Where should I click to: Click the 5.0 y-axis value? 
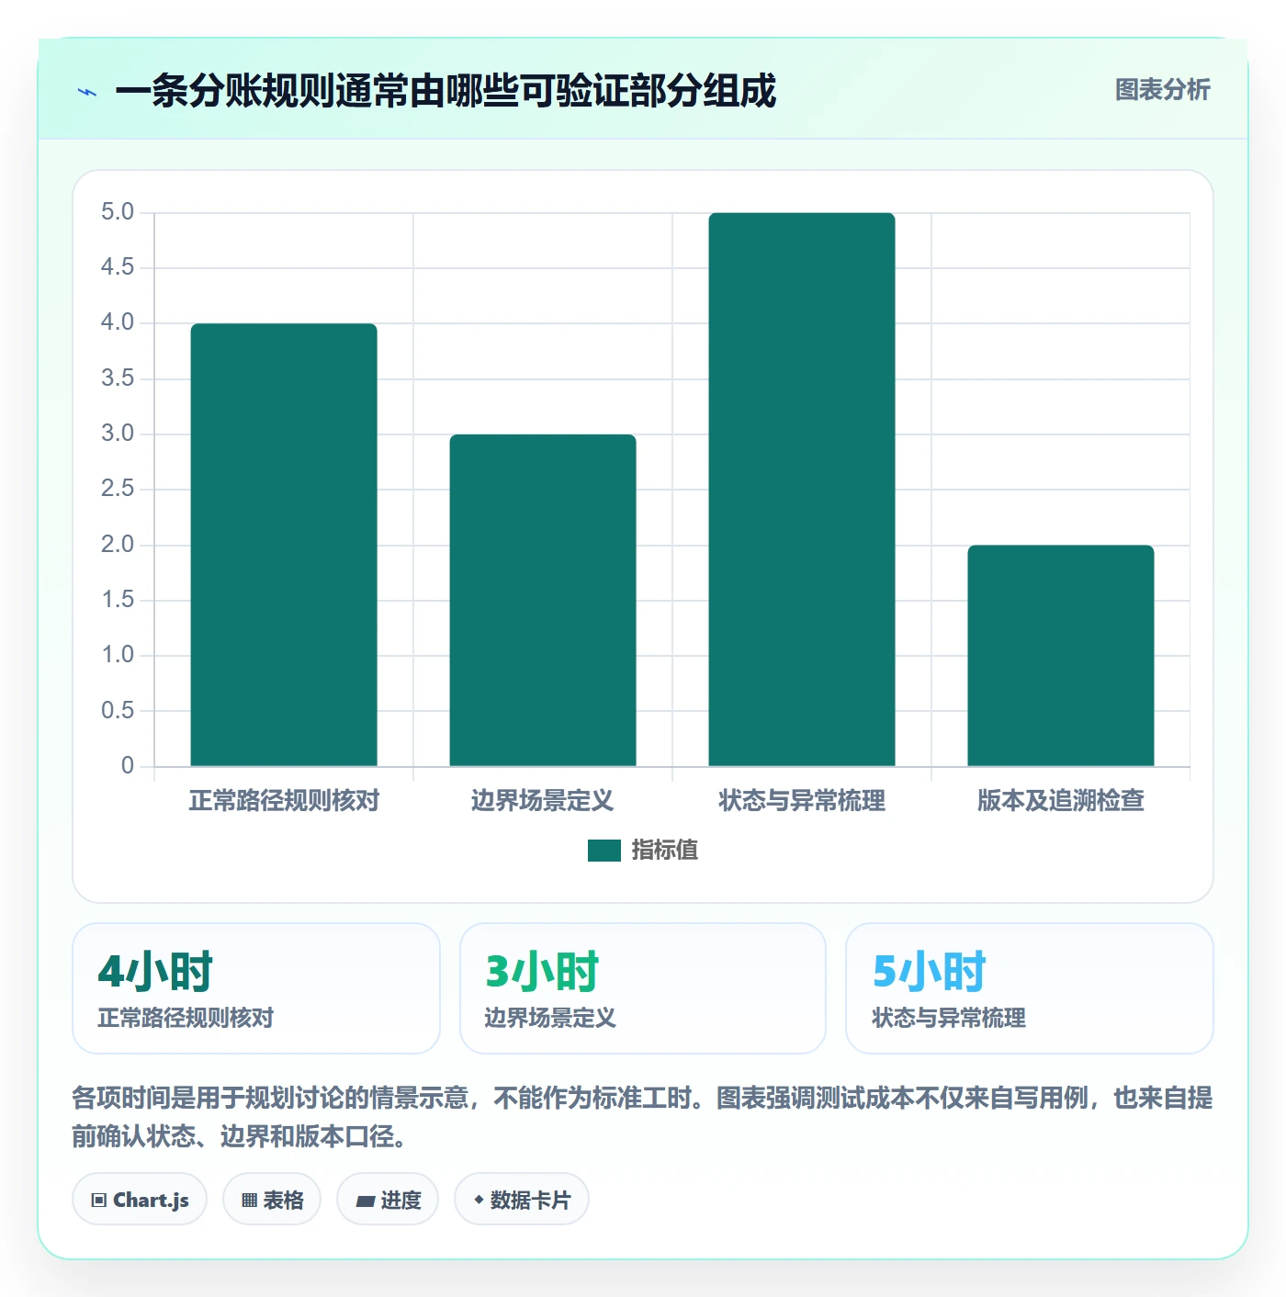(x=118, y=212)
